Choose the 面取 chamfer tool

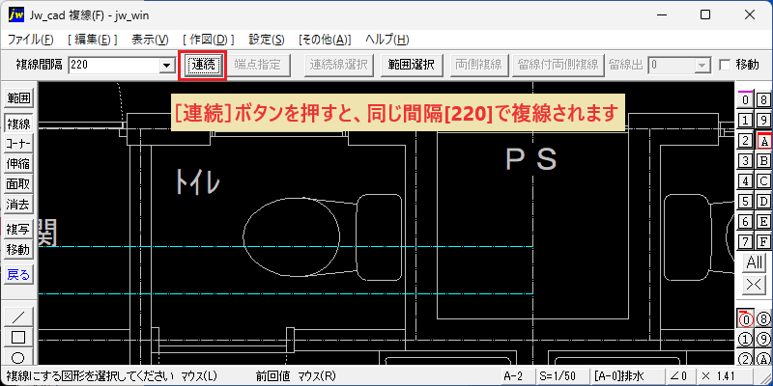tap(18, 184)
